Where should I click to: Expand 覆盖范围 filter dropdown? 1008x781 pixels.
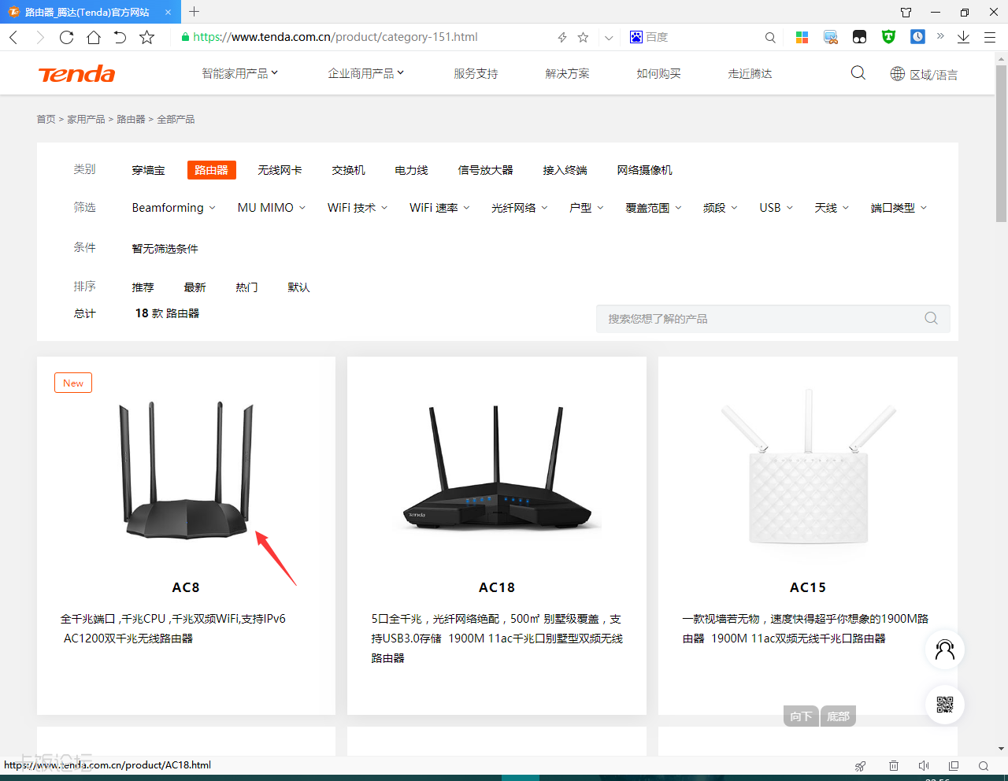(653, 208)
